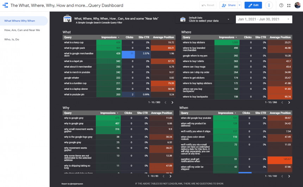Select row 'where to buy stickers'
Screen dimensions: 303x187
(x=237, y=42)
